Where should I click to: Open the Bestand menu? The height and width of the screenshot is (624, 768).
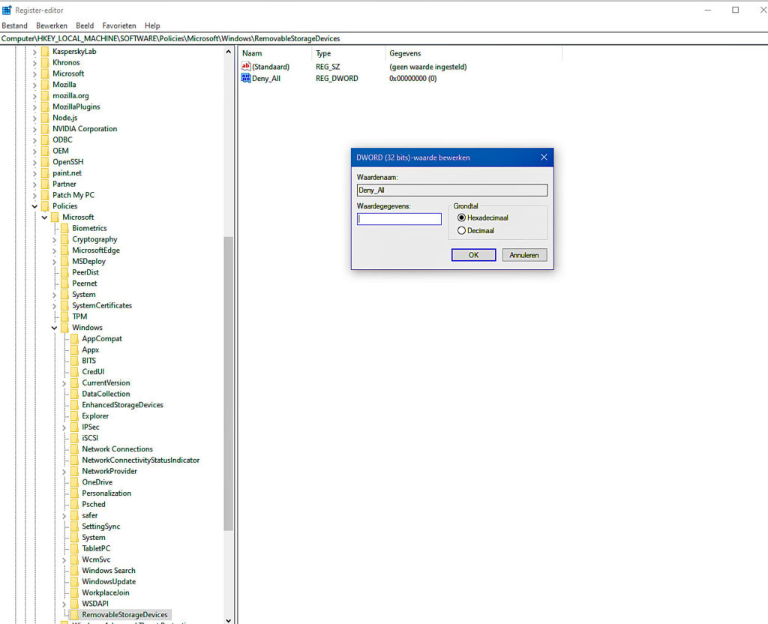15,25
